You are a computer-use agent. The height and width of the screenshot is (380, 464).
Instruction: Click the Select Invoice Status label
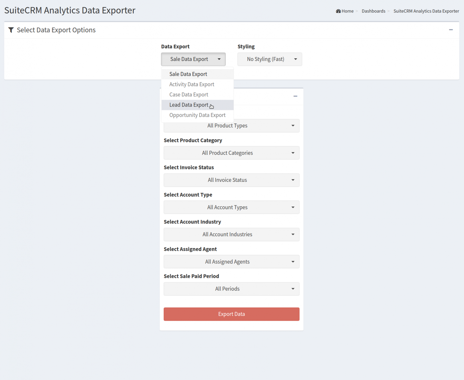click(x=189, y=167)
